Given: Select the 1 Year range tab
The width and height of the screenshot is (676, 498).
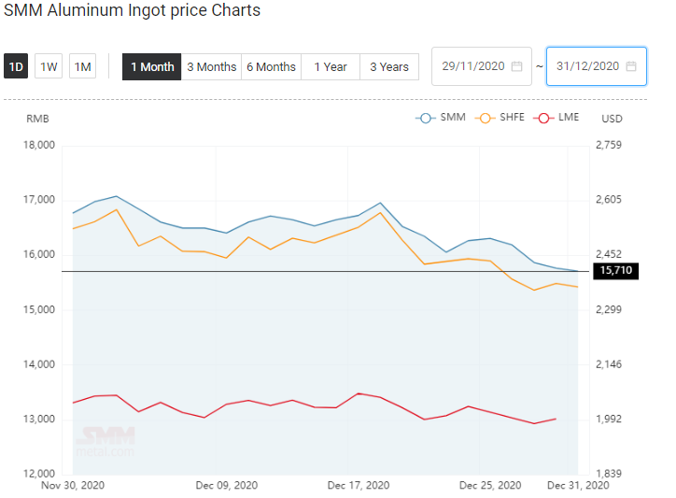Looking at the screenshot, I should (331, 67).
